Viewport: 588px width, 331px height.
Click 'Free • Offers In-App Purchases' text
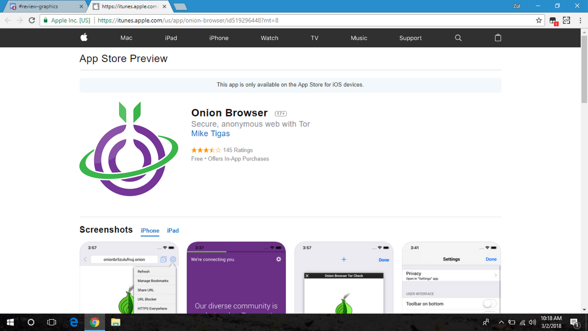230,159
